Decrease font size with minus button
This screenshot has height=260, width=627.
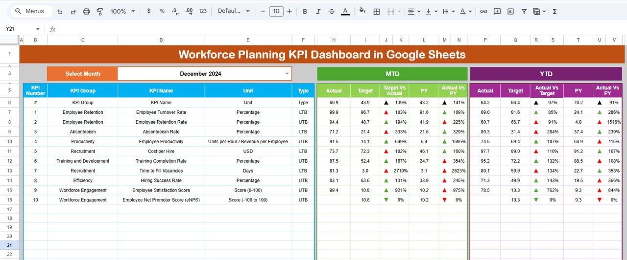(263, 11)
